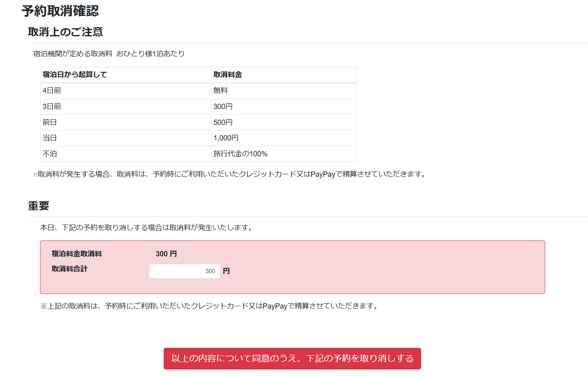The width and height of the screenshot is (588, 376).
Task: Click the 取消料合計 input field showing 300
Action: (185, 271)
